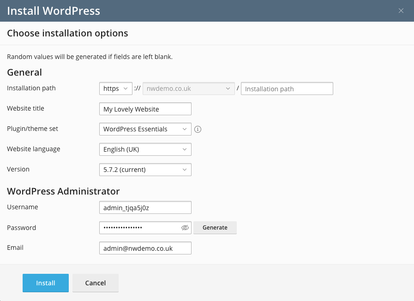Click the 'Plugin/theme set' label
414x301 pixels.
(x=32, y=129)
